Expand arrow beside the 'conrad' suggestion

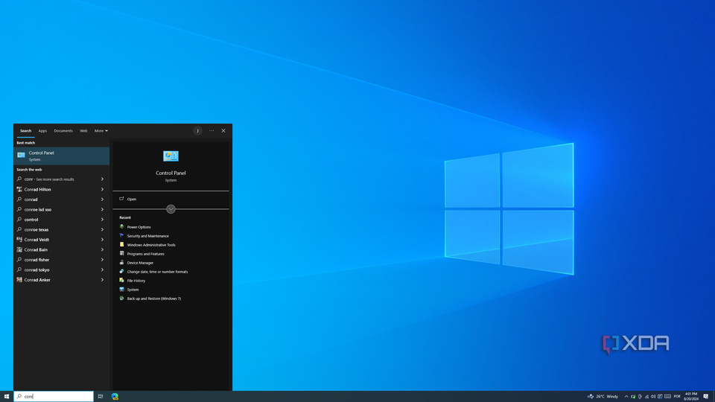tap(102, 200)
